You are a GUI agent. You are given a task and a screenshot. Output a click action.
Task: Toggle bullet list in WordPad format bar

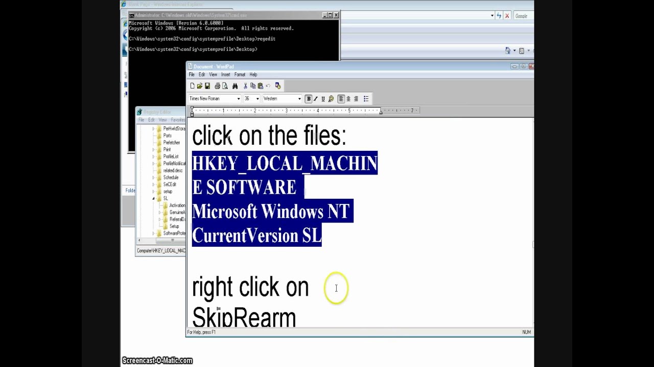[366, 99]
